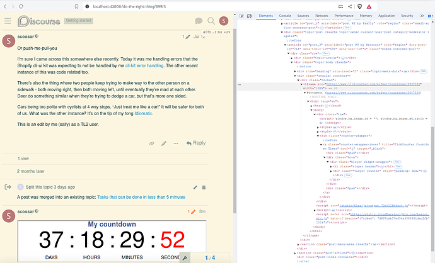
Task: Switch to the Network tab
Action: tap(322, 16)
